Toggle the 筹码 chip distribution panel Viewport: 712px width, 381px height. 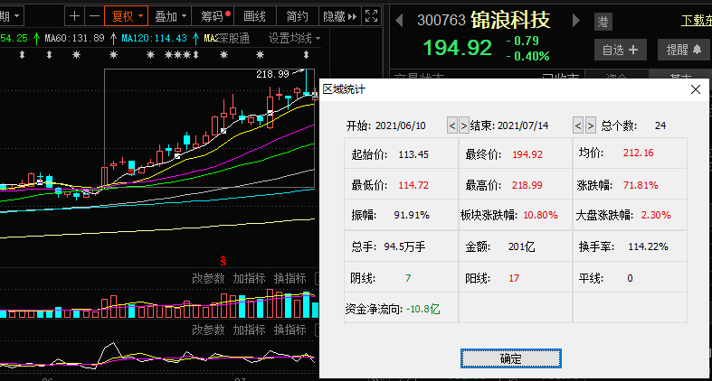[215, 16]
